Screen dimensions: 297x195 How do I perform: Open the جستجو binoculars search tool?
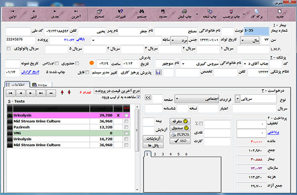coord(142,14)
